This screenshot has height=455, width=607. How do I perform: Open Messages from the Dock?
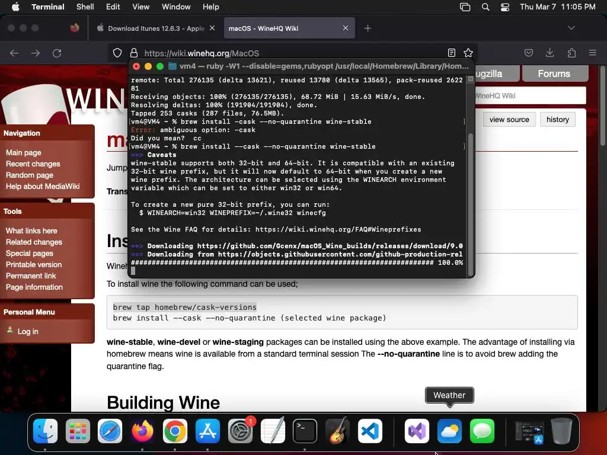(482, 431)
